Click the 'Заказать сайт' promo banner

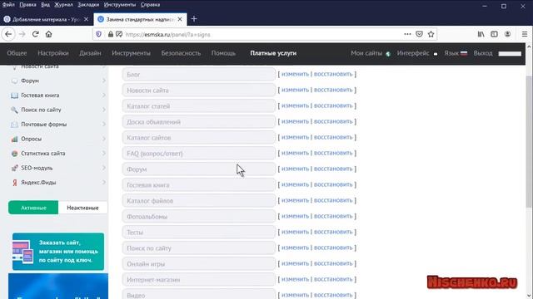58,252
